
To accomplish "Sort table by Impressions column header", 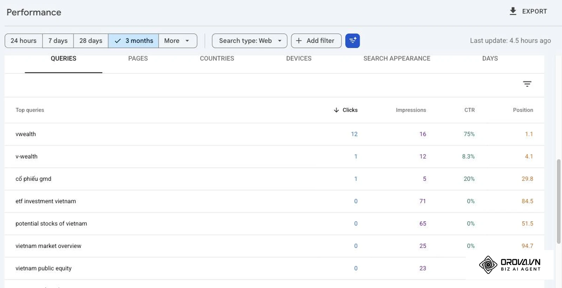I will coord(411,110).
